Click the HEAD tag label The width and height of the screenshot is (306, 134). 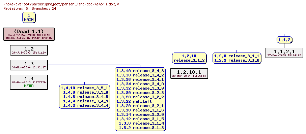coord(29,86)
